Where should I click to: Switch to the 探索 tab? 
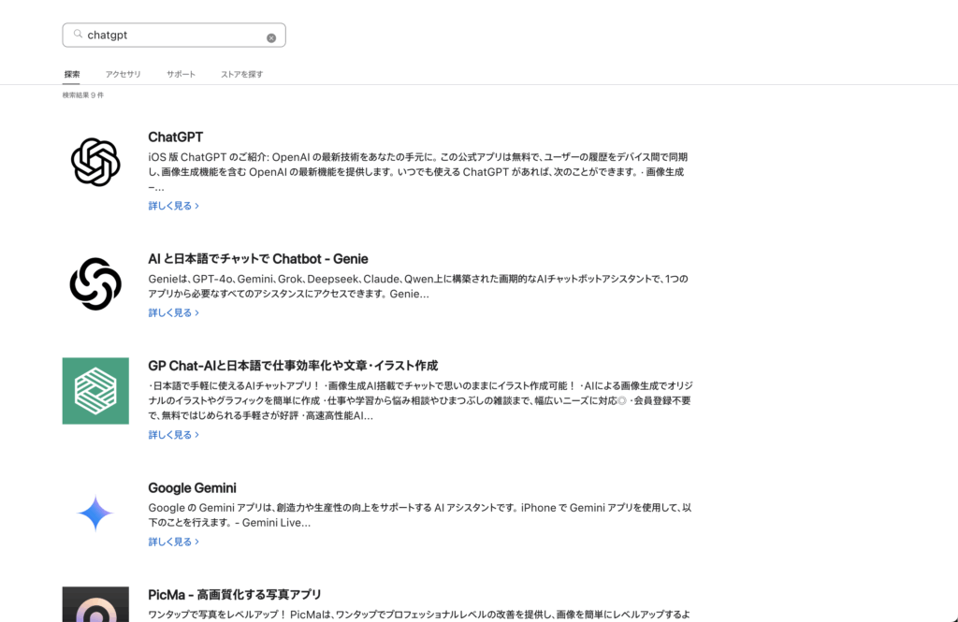[x=72, y=75]
